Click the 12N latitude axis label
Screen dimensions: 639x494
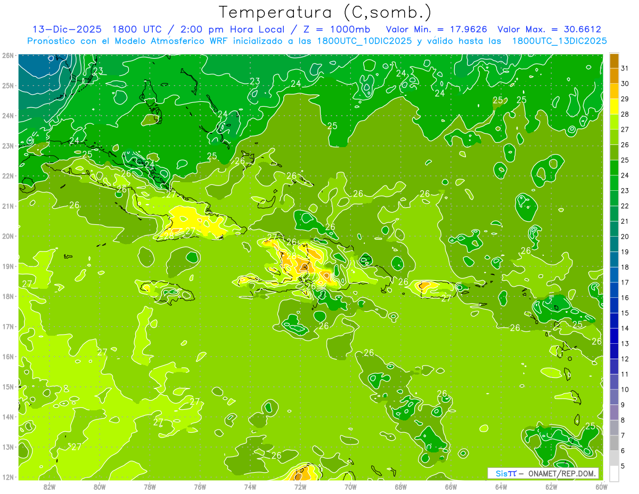point(8,477)
